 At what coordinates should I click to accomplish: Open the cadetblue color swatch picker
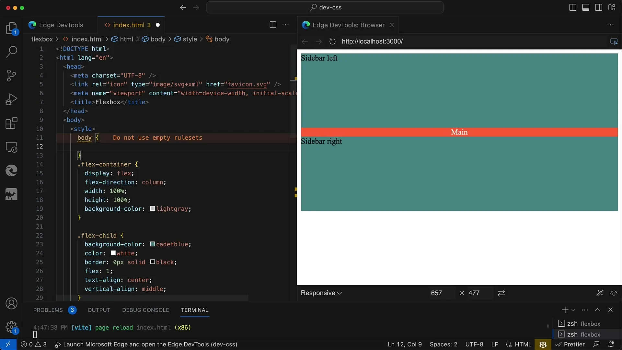tap(152, 244)
